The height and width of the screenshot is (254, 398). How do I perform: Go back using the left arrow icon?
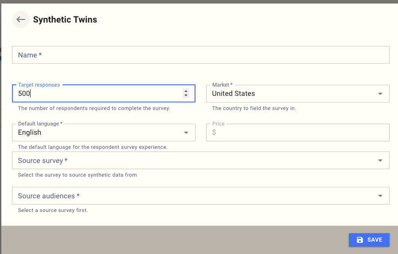coord(21,20)
